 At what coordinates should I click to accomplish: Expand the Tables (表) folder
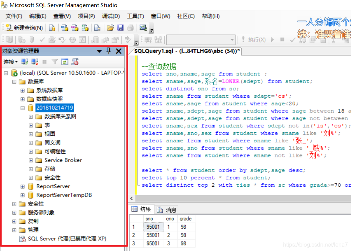(31, 125)
